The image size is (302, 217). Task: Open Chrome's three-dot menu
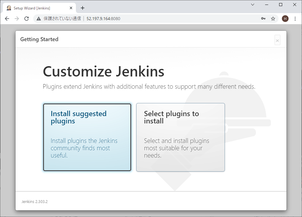[x=295, y=19]
